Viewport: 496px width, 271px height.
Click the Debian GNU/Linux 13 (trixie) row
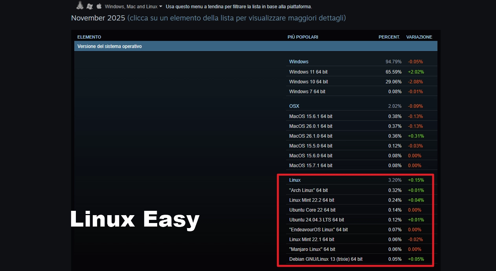pos(325,259)
